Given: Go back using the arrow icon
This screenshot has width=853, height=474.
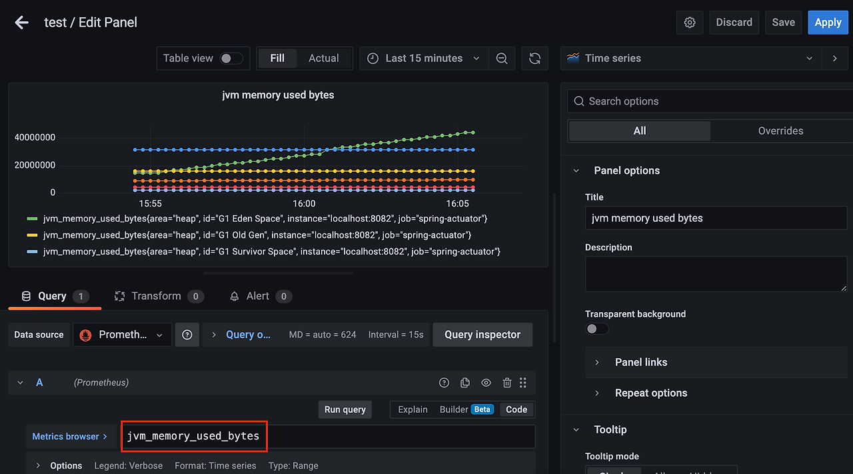Looking at the screenshot, I should click(21, 22).
